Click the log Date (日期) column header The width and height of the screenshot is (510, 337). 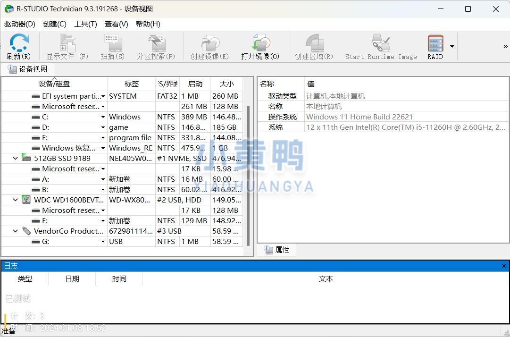pyautogui.click(x=72, y=279)
